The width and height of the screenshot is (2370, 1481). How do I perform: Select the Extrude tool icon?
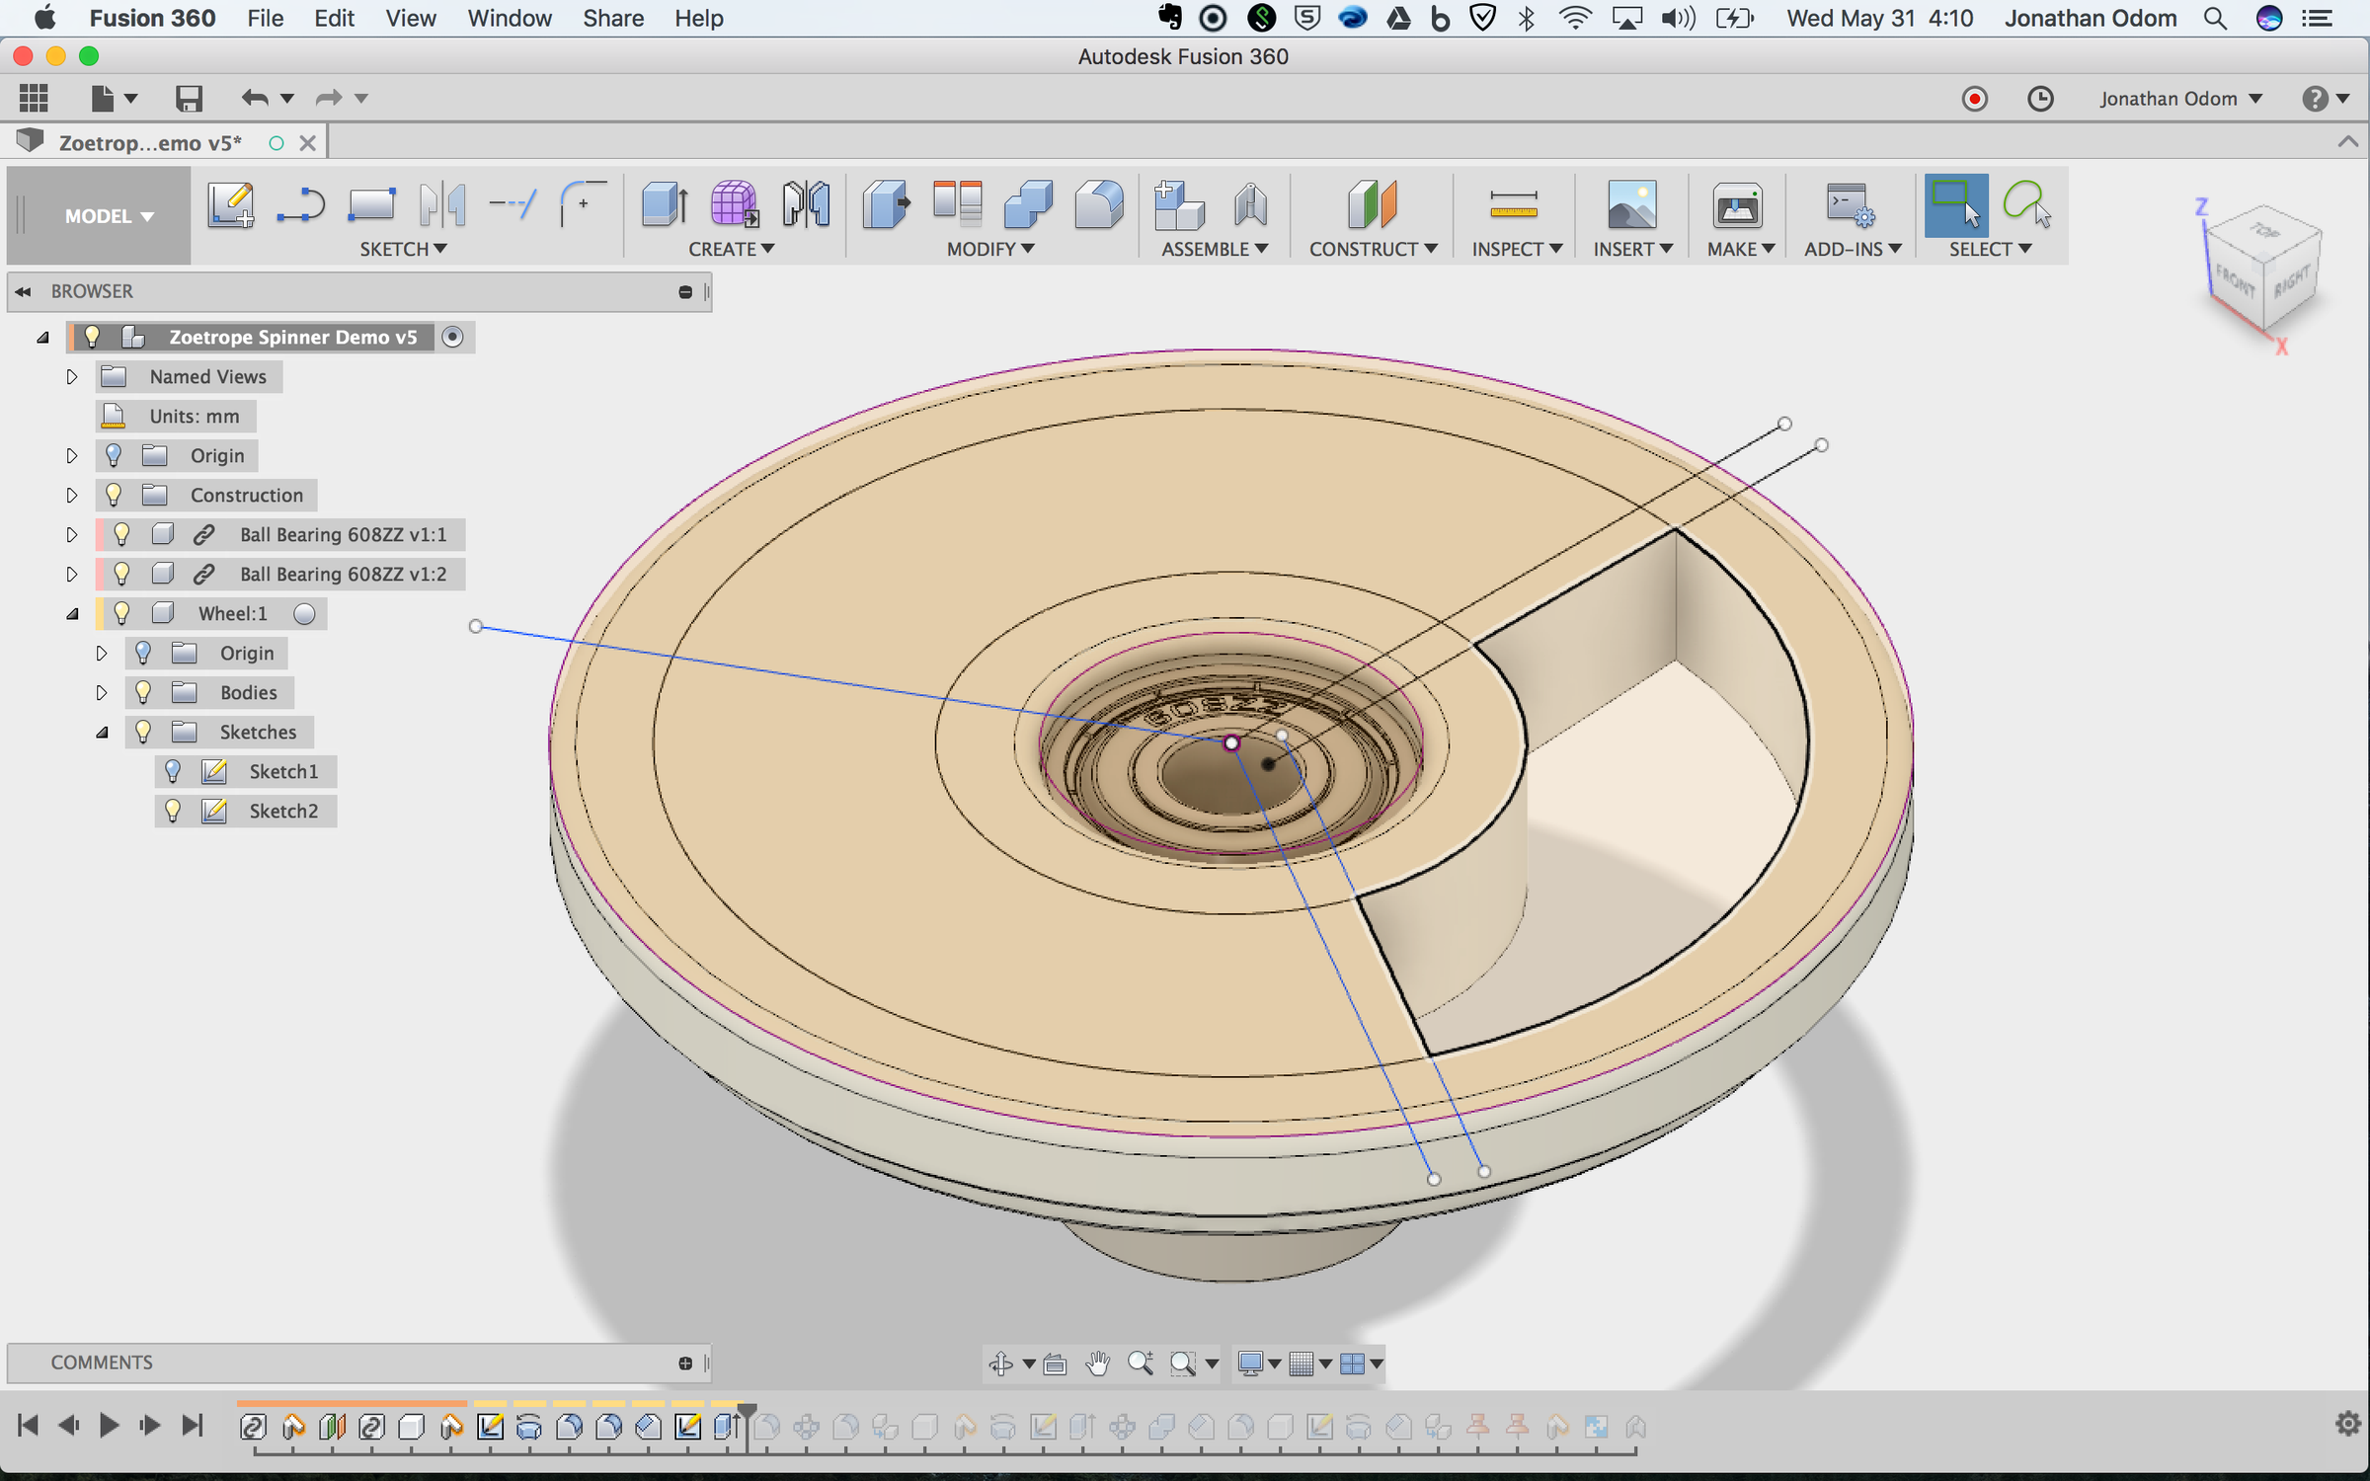click(665, 205)
